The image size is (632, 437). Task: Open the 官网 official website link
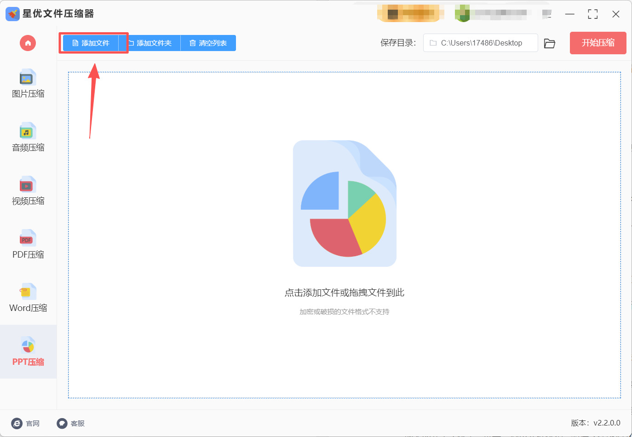[x=26, y=423]
